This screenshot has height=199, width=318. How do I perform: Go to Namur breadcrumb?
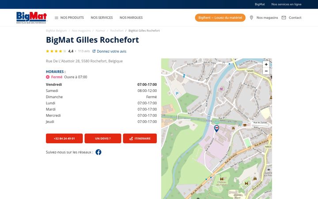tap(100, 31)
